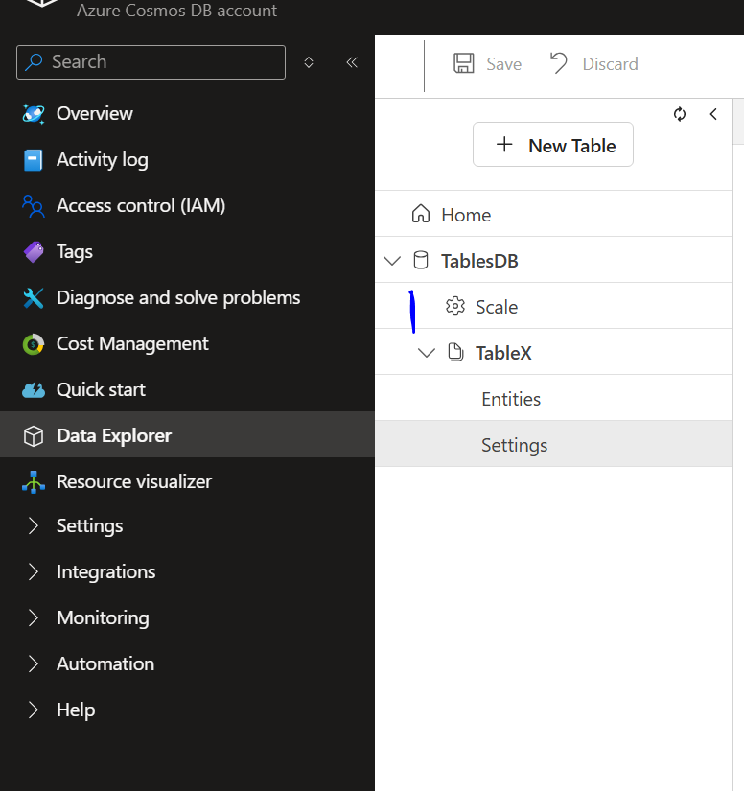Click the TablesDB database cylinder icon
This screenshot has width=744, height=791.
point(421,260)
